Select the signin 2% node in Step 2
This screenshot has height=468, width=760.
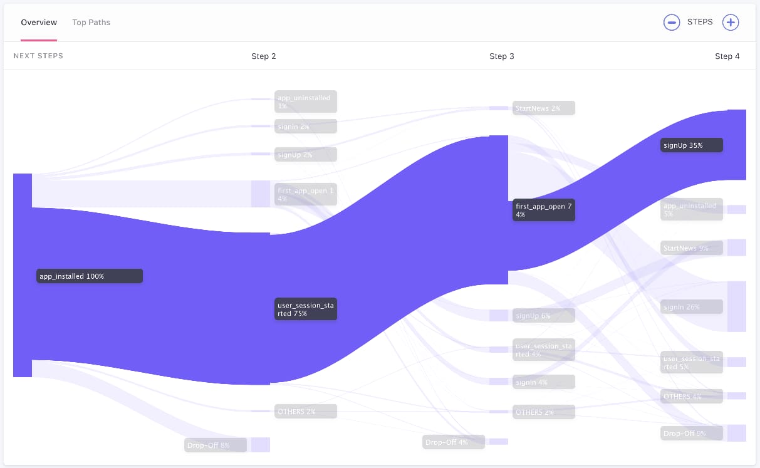306,127
